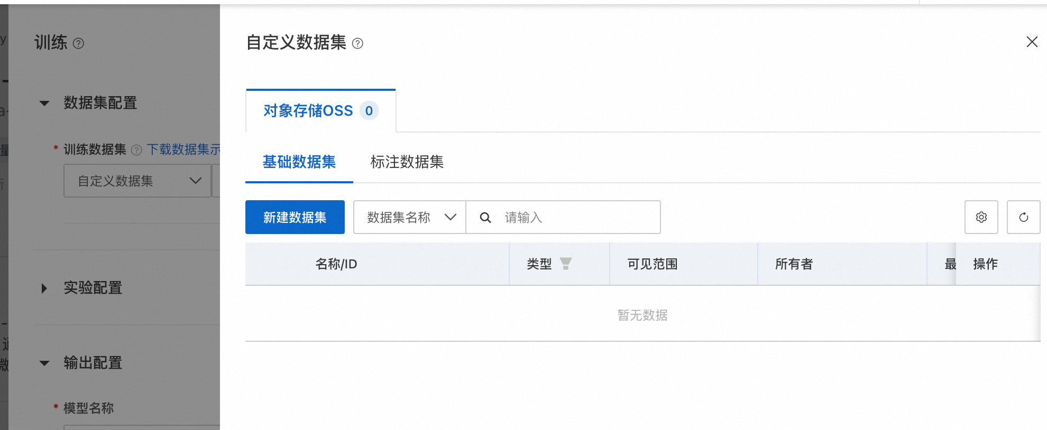Open the 数据集名称 search field dropdown
Viewport: 1047px width, 430px height.
click(x=409, y=217)
